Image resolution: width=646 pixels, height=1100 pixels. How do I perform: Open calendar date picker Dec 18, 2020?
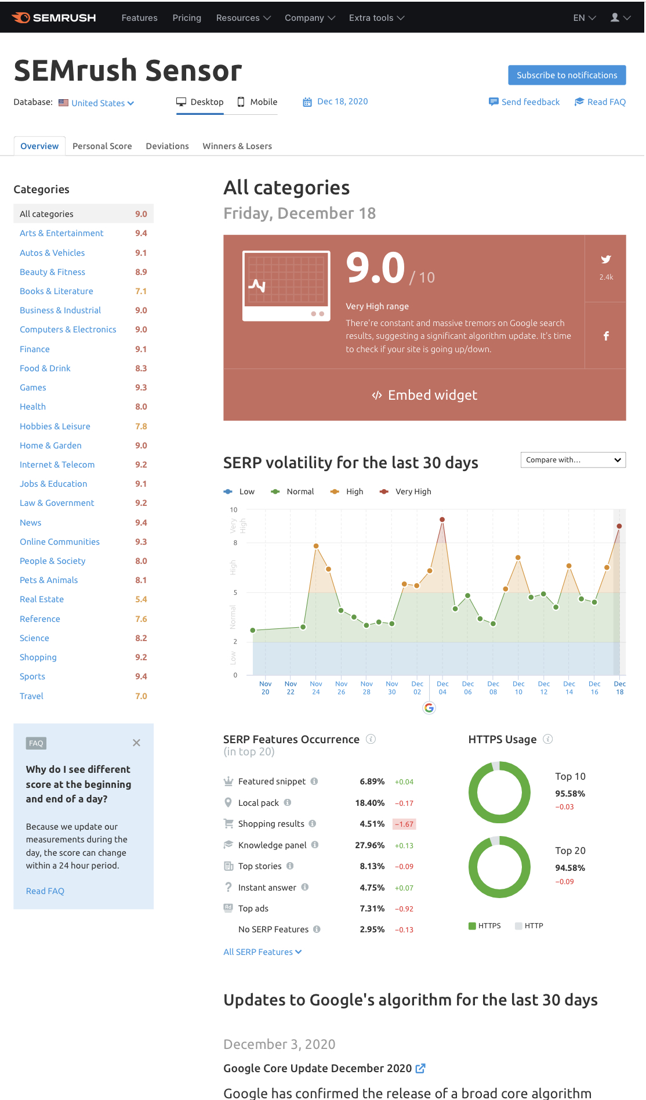(335, 102)
